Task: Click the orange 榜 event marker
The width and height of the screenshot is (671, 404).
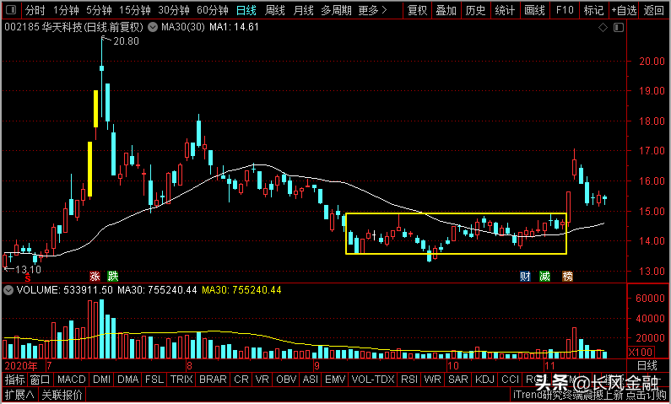Action: (567, 276)
